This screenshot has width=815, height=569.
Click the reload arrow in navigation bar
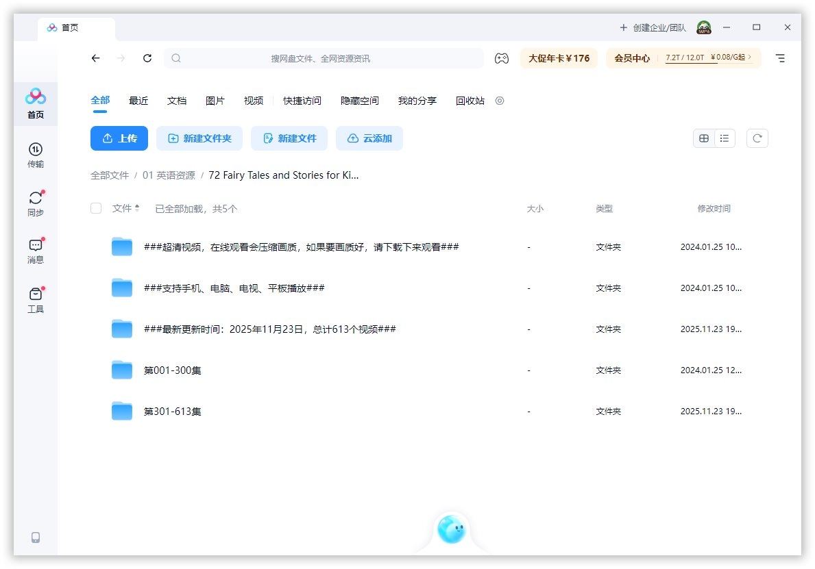[x=147, y=58]
